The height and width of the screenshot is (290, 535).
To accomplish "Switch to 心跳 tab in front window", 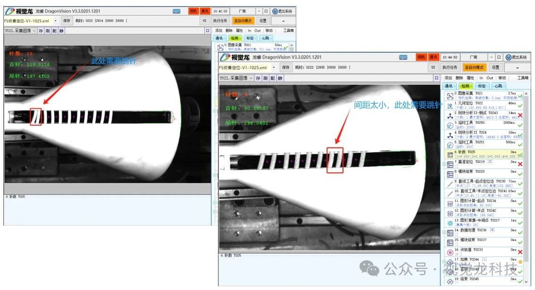I will tap(498, 86).
